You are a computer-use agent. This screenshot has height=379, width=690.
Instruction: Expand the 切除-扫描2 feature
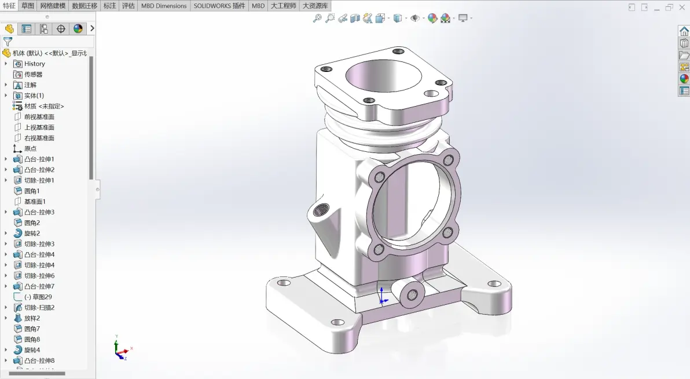(x=6, y=308)
